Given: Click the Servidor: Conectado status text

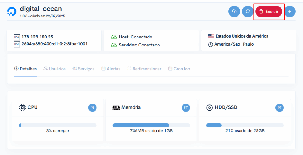Looking at the screenshot, I should coord(139,45).
